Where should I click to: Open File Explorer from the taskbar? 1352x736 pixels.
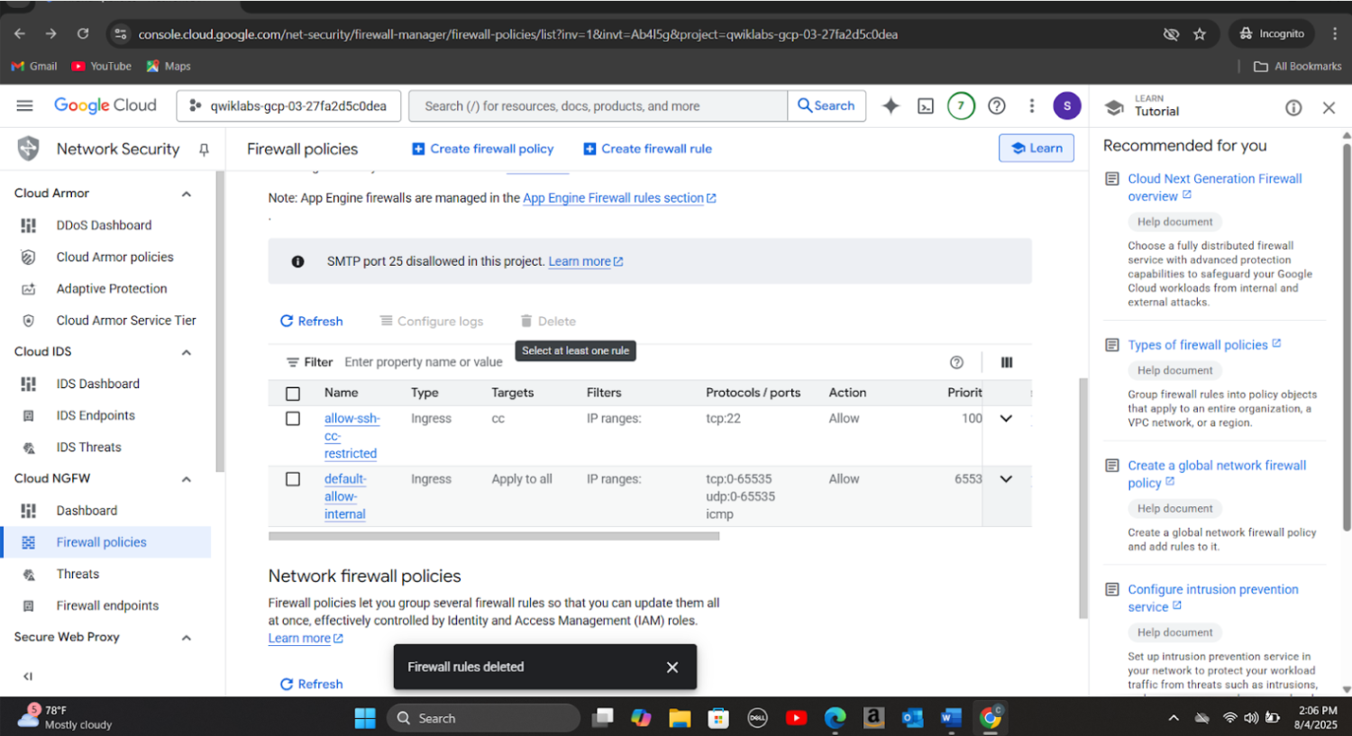coord(679,718)
